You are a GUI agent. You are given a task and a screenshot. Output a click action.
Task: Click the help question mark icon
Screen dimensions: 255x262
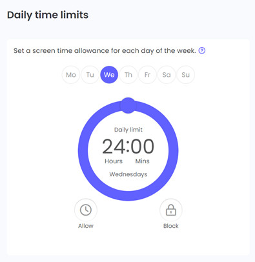[202, 51]
